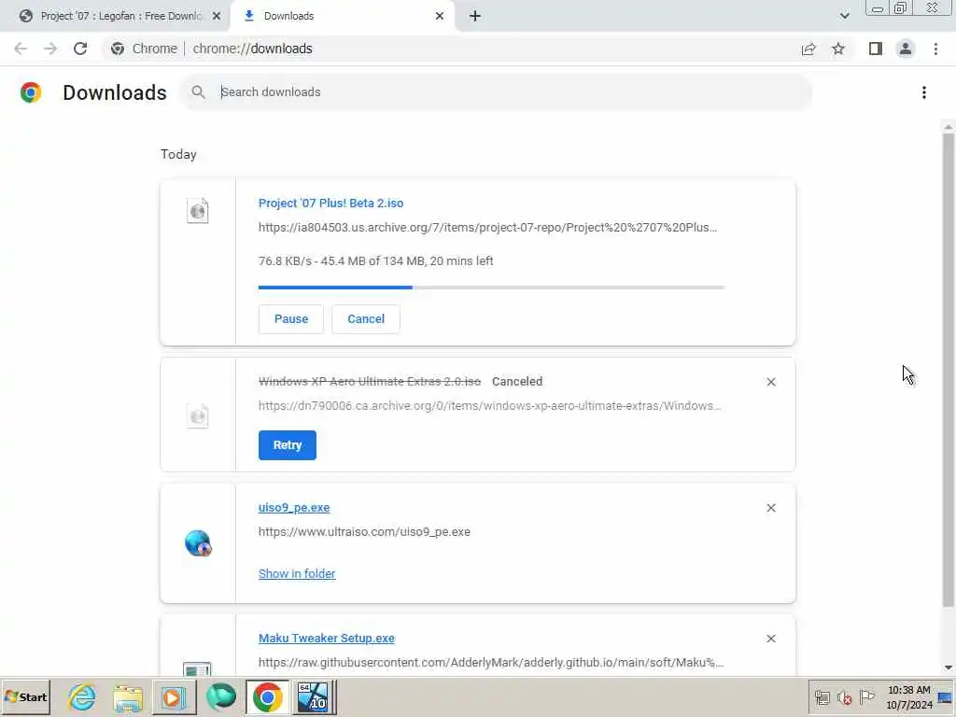Open a new browser tab
Screen dimensions: 956x717
(475, 17)
